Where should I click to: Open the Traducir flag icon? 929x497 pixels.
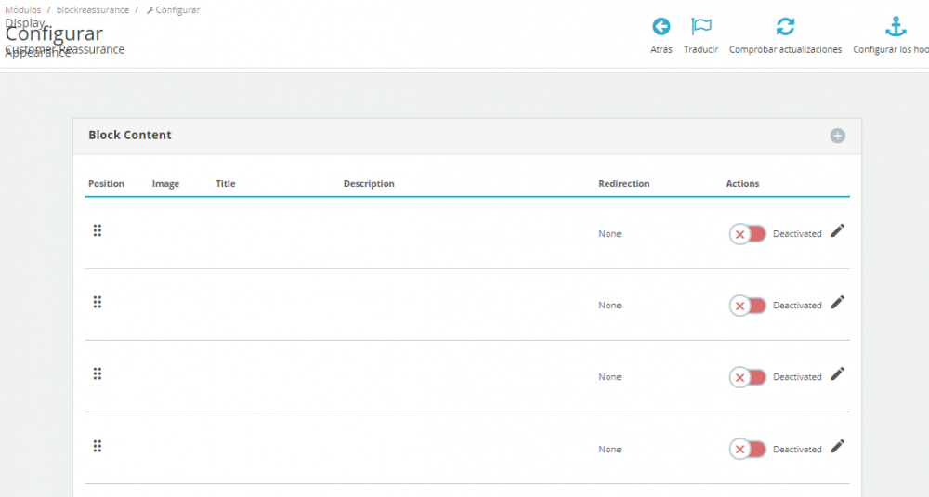(x=700, y=27)
